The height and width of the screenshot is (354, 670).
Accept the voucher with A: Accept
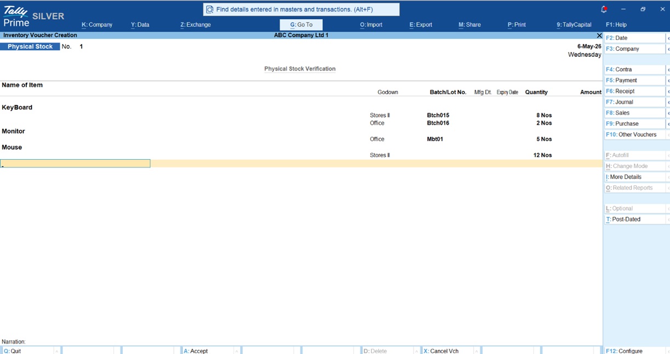[x=207, y=351]
